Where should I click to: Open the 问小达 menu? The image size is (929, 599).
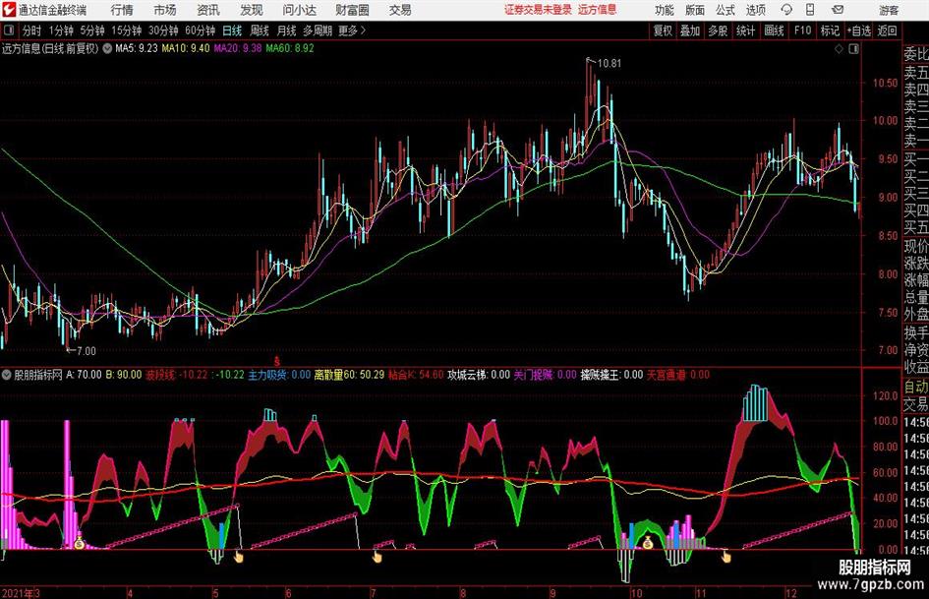[299, 10]
